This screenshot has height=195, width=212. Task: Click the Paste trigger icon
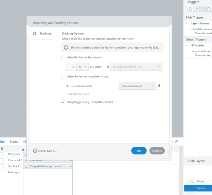(x=209, y=8)
